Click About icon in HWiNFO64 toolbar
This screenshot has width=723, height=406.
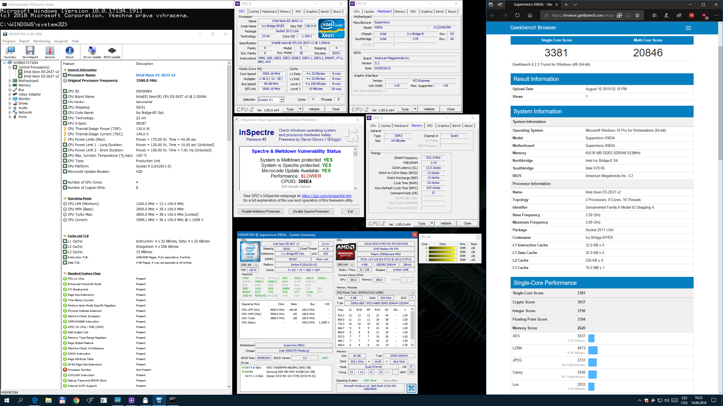(69, 52)
